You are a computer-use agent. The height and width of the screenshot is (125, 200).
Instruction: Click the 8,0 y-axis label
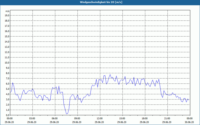pos(7,73)
